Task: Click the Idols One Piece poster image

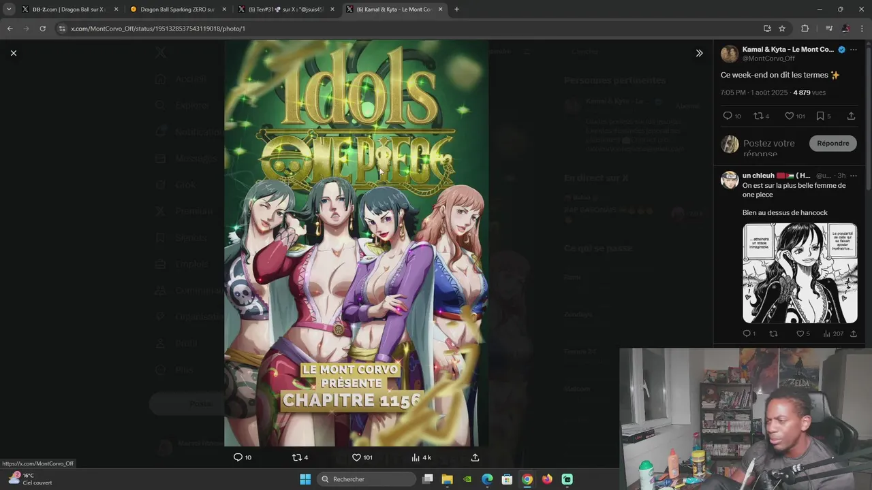Action: 356,243
